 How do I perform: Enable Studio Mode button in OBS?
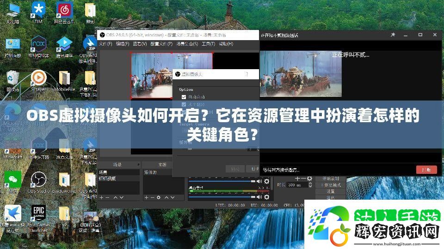click(x=330, y=185)
